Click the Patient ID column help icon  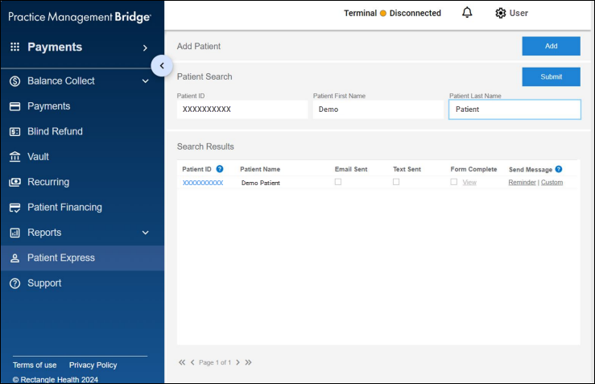(219, 169)
